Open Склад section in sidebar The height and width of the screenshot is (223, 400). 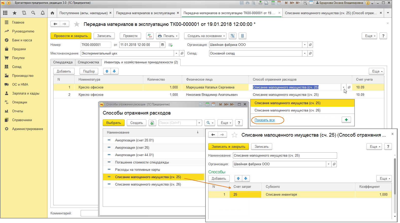(x=17, y=67)
